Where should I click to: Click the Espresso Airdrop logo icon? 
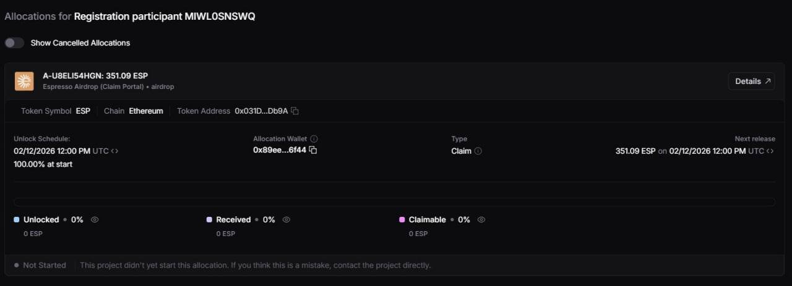point(24,81)
